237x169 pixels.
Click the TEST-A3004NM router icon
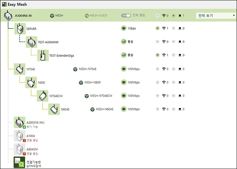[31, 42]
